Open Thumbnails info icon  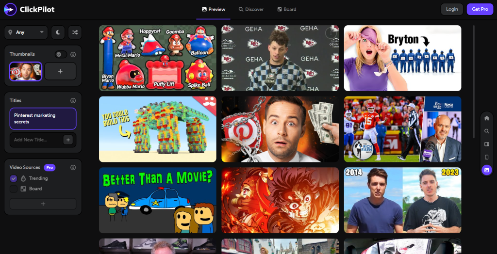[x=73, y=54]
